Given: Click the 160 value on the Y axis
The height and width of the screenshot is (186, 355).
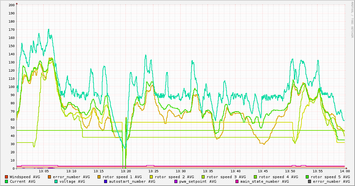Looking at the screenshot, I should [11, 38].
